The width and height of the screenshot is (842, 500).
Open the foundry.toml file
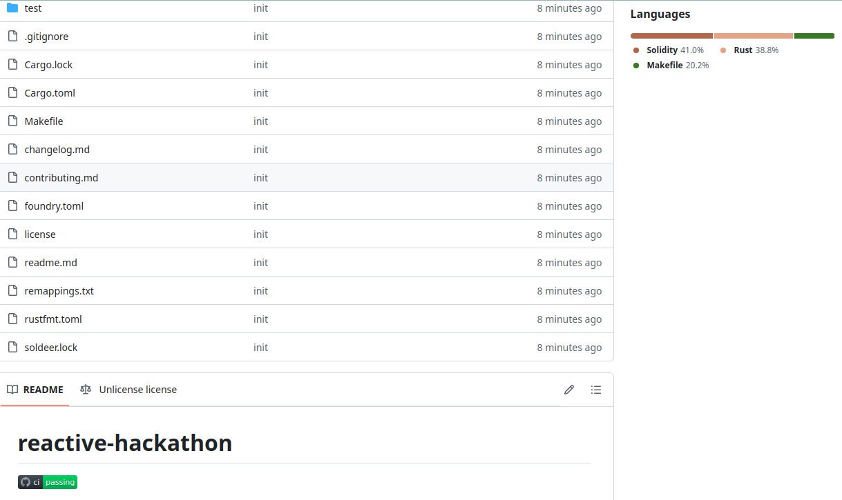(54, 206)
